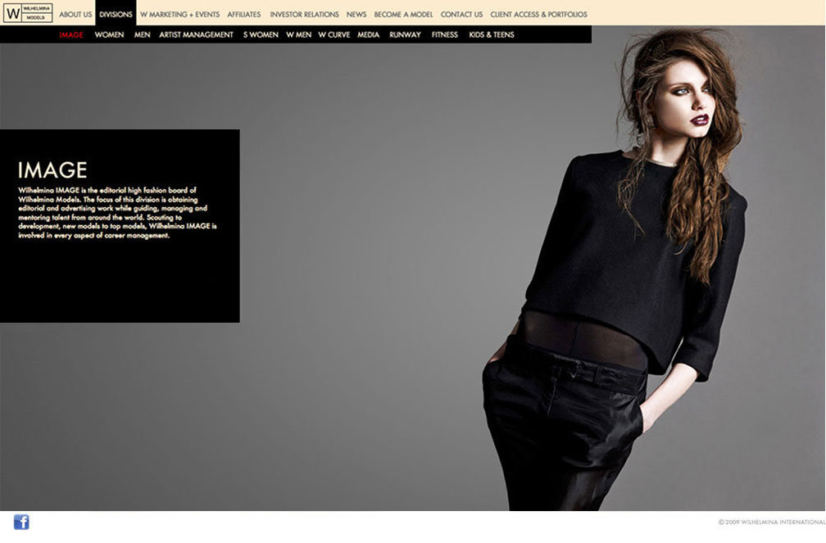Switch to the Women division tab

coord(109,34)
